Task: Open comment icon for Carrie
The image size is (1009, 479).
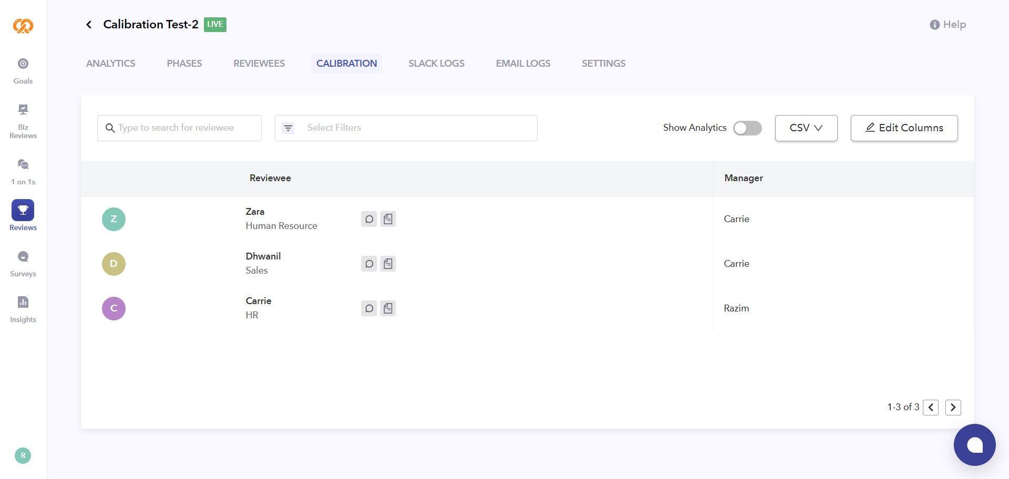Action: (x=369, y=308)
